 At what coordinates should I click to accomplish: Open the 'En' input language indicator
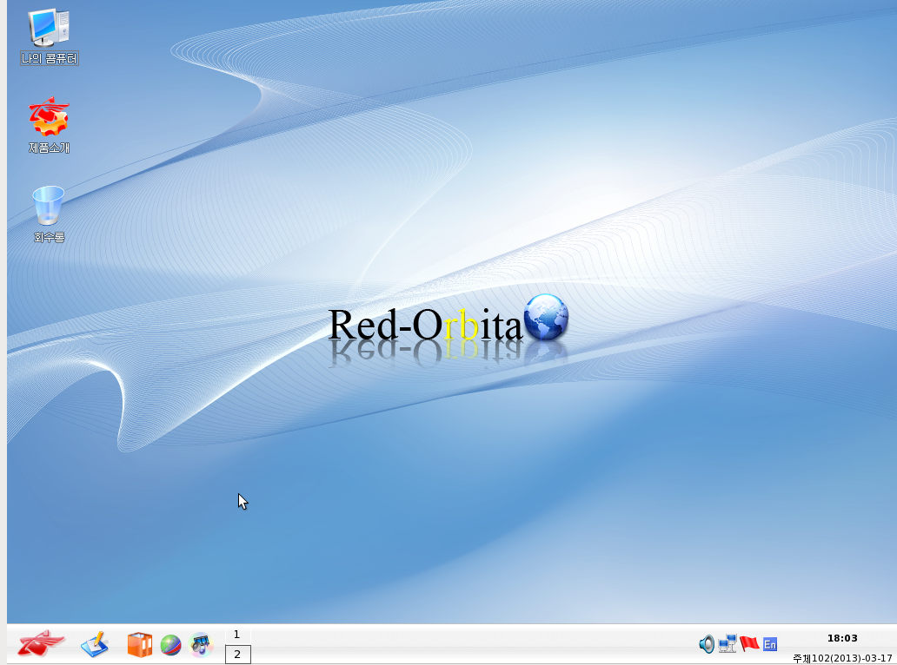770,644
